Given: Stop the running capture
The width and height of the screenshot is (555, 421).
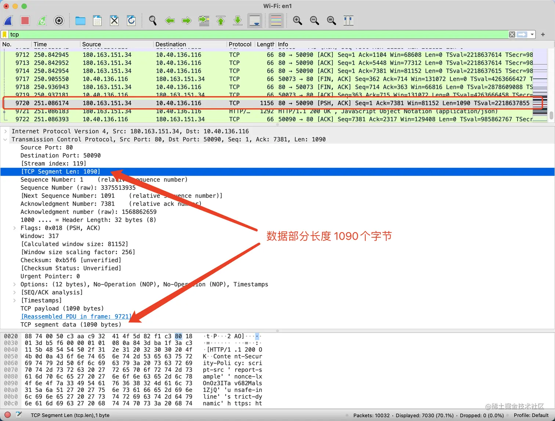Looking at the screenshot, I should (25, 21).
